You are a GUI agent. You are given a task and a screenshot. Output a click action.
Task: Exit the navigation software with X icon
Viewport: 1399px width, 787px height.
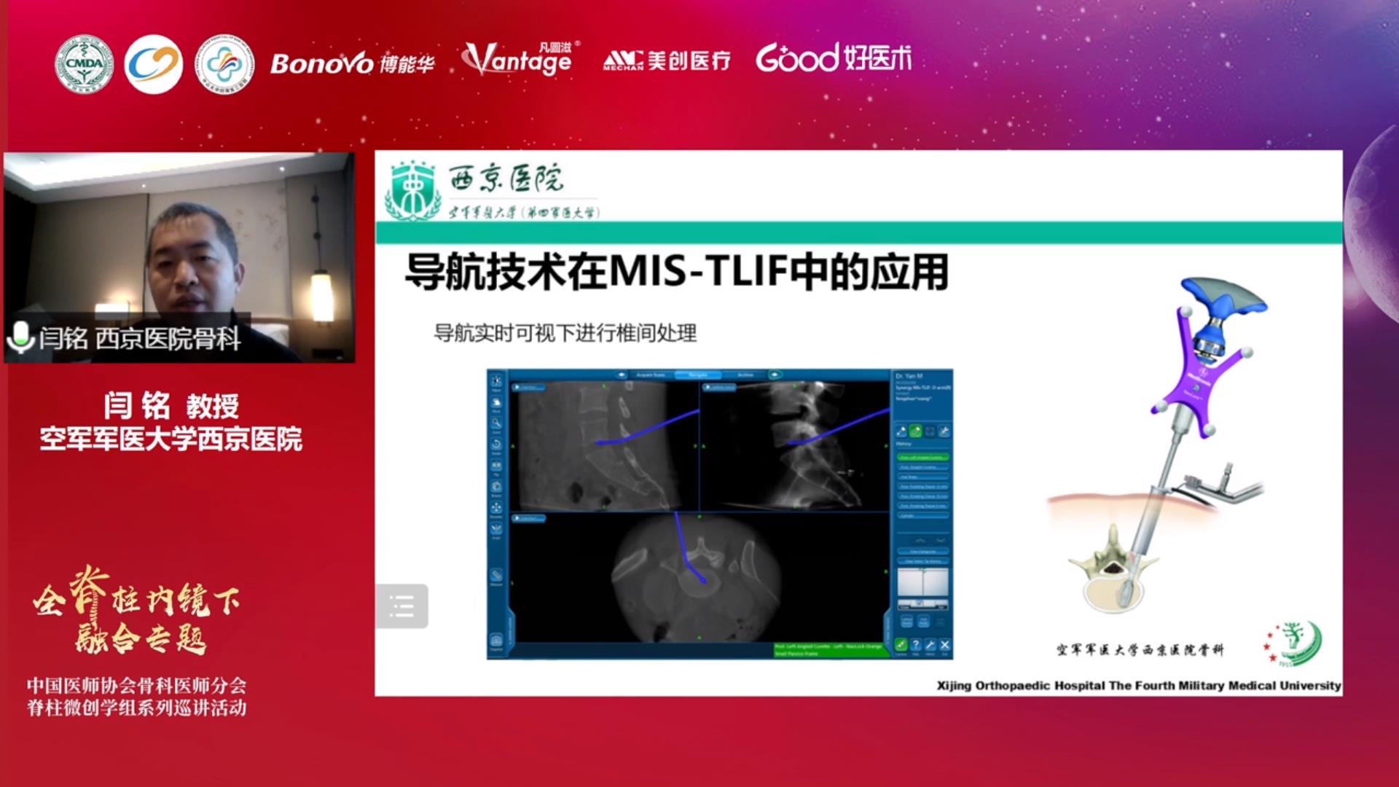pyautogui.click(x=944, y=644)
